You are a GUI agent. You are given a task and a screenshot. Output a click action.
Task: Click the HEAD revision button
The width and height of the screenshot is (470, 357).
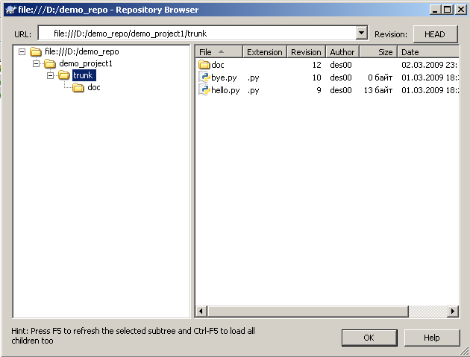pos(435,34)
